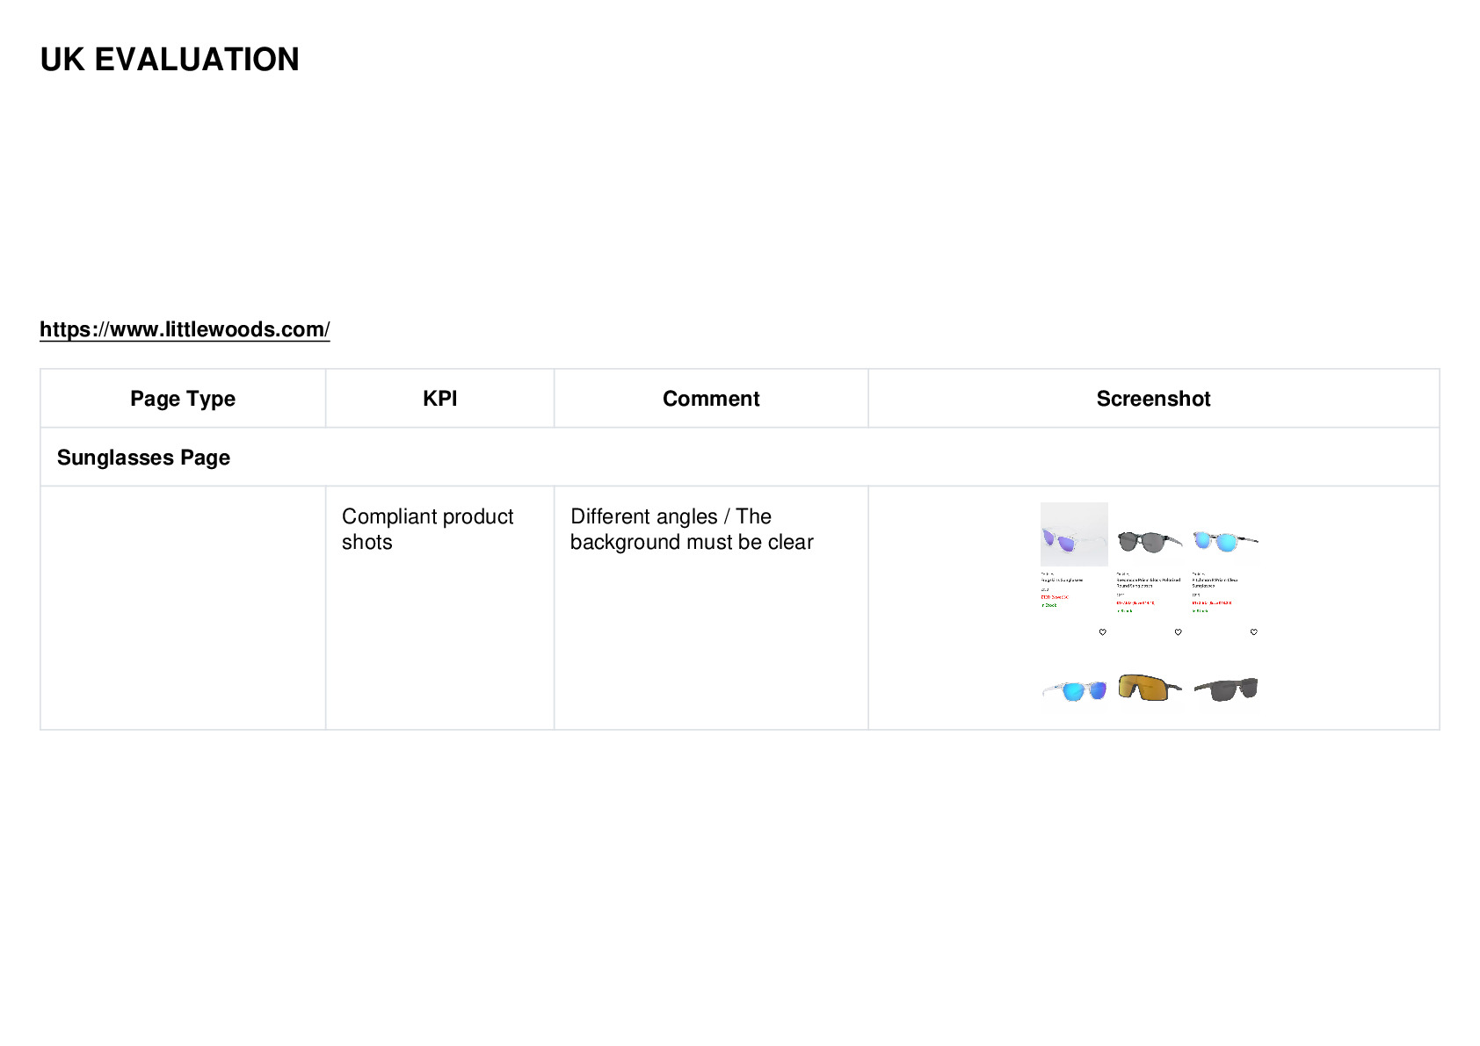Select the wishlist heart below the blue round sunglasses
Screen dimensions: 1480x1046
pos(1253,632)
